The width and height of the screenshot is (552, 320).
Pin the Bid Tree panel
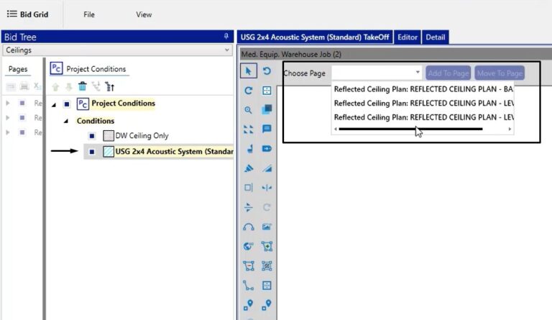pyautogui.click(x=226, y=36)
